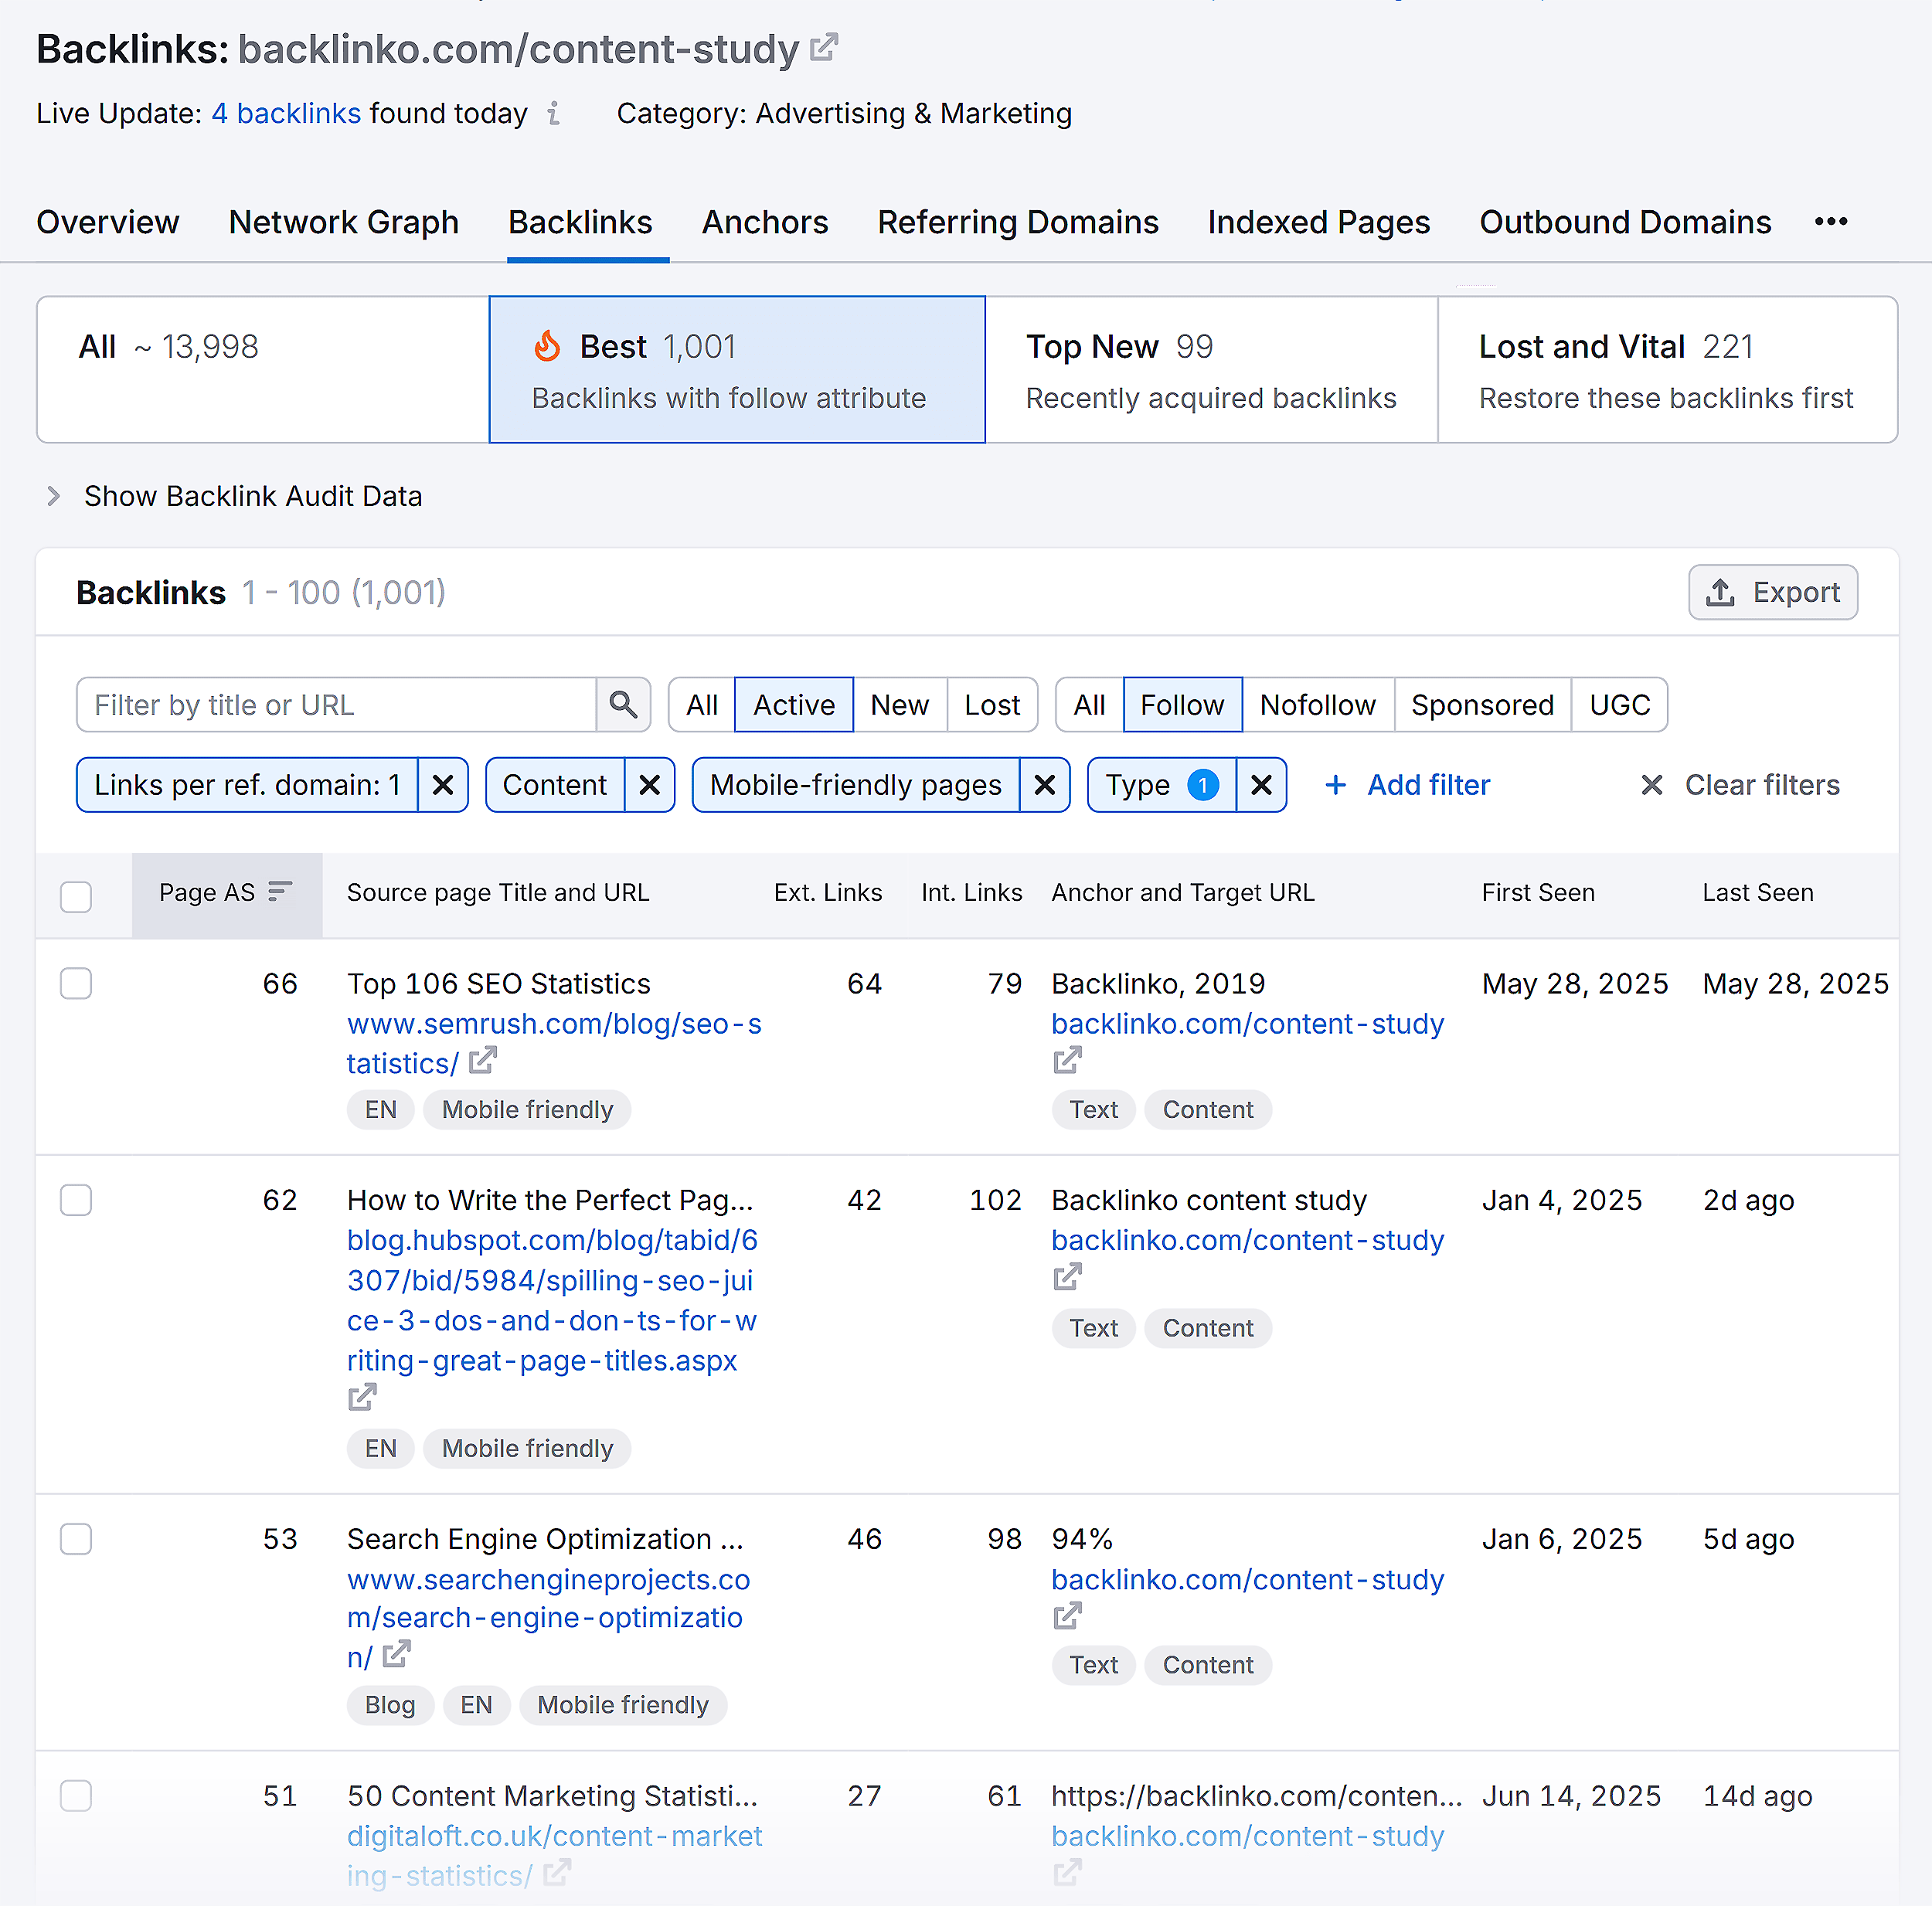The image size is (1932, 1906).
Task: Open target URL external icon in Backlinko content study row
Action: pos(1068,1277)
